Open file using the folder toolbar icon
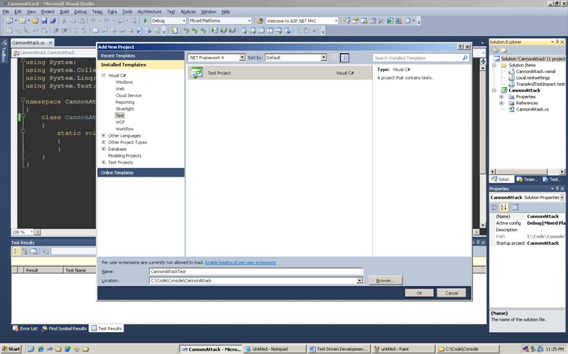The image size is (568, 354). 35,21
